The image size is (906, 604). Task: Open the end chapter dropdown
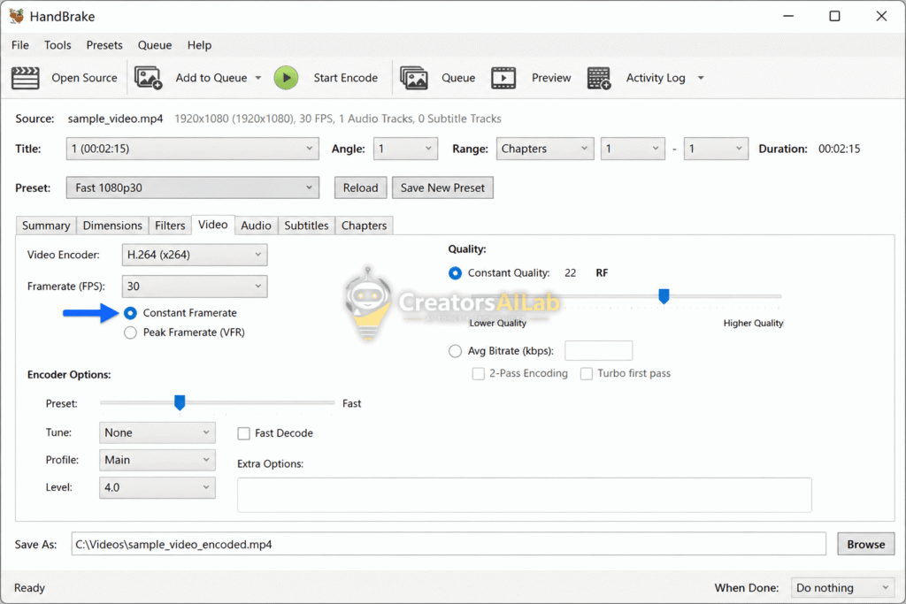click(x=716, y=149)
